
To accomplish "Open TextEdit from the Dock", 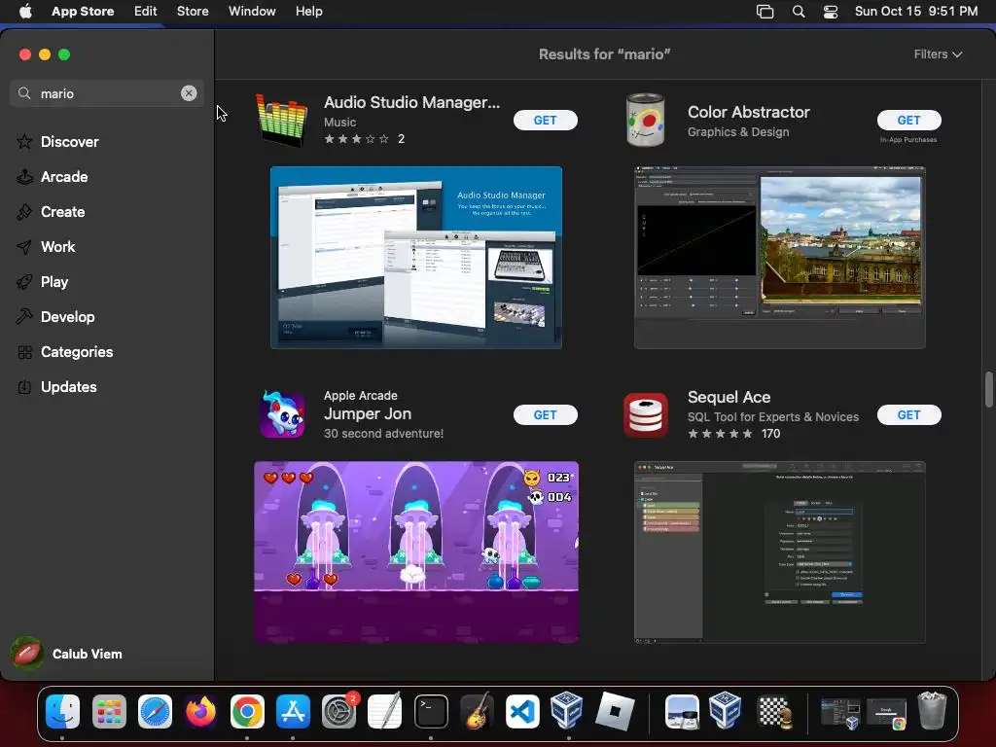I will [385, 711].
